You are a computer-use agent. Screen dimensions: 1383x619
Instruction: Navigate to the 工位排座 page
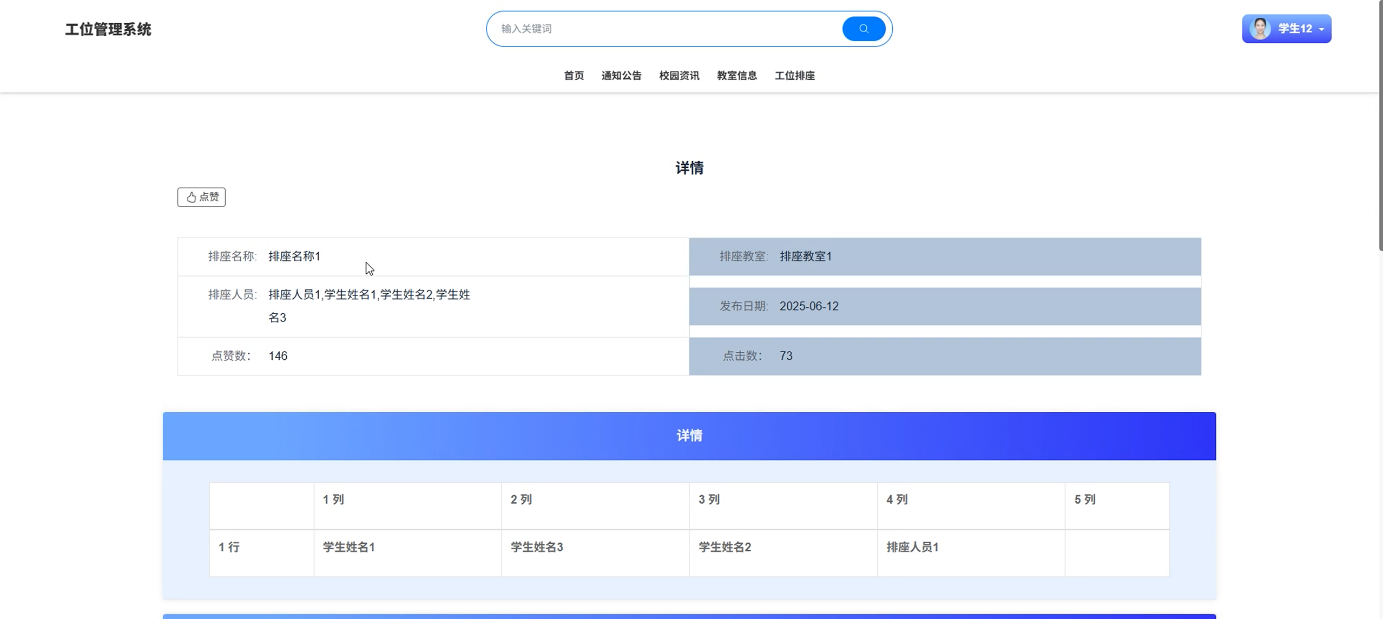tap(794, 76)
